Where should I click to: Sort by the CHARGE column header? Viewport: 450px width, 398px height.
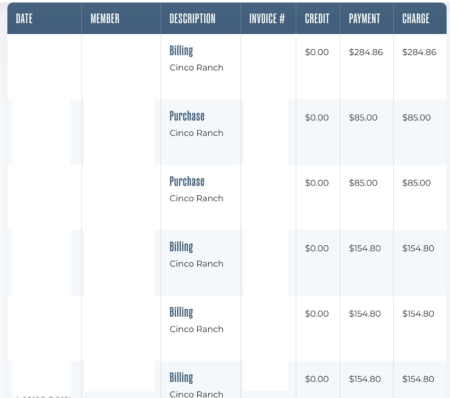416,18
